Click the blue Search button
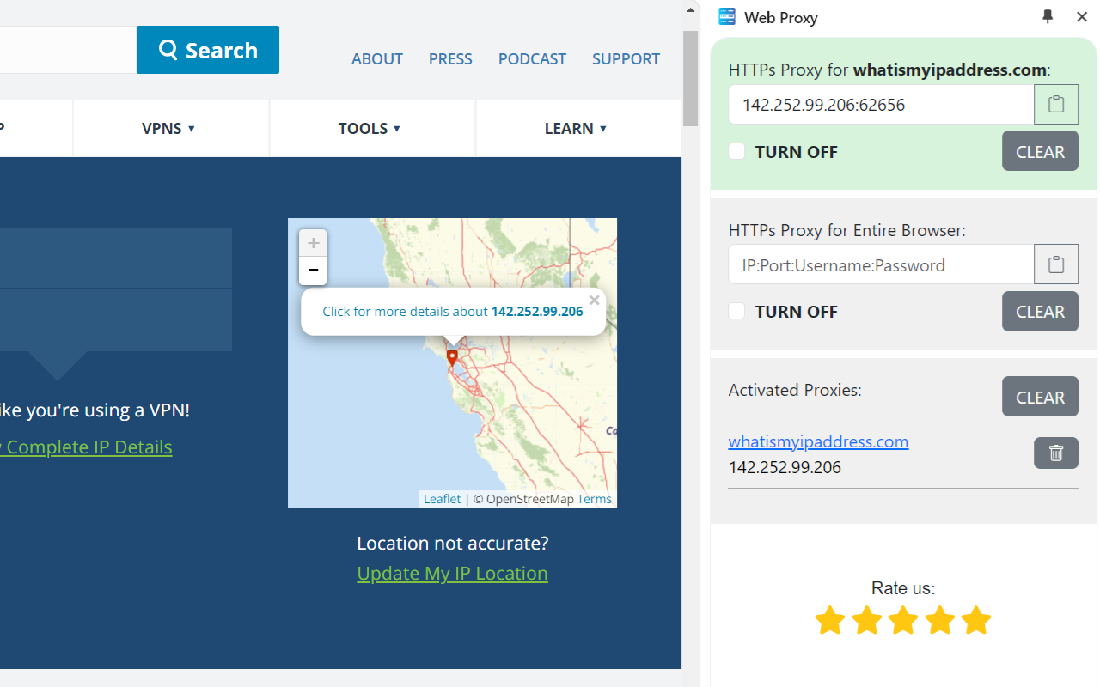This screenshot has width=1100, height=687. [208, 50]
